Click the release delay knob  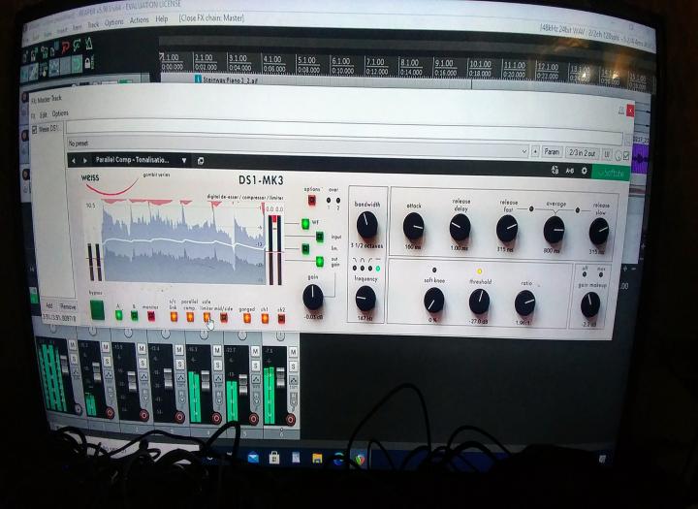pyautogui.click(x=460, y=227)
